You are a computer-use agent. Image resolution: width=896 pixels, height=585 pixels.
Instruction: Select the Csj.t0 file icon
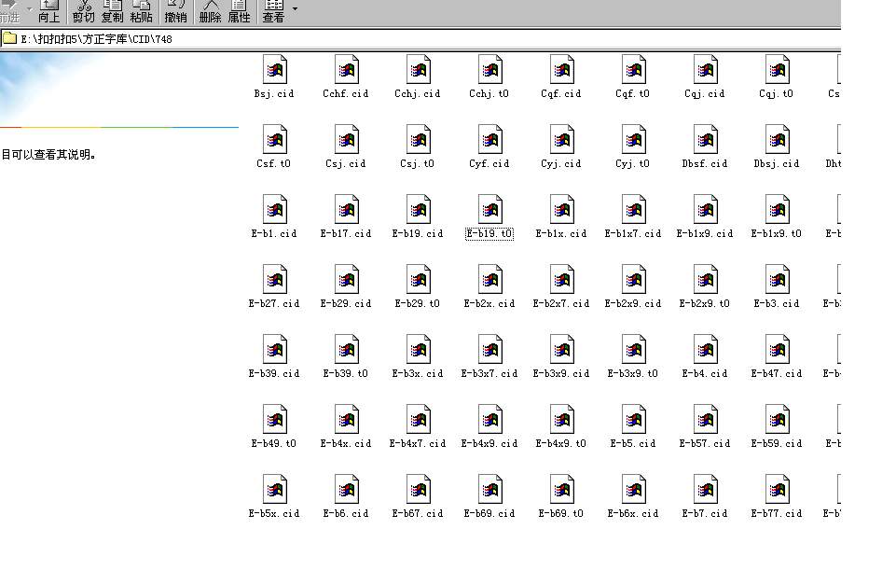click(419, 139)
